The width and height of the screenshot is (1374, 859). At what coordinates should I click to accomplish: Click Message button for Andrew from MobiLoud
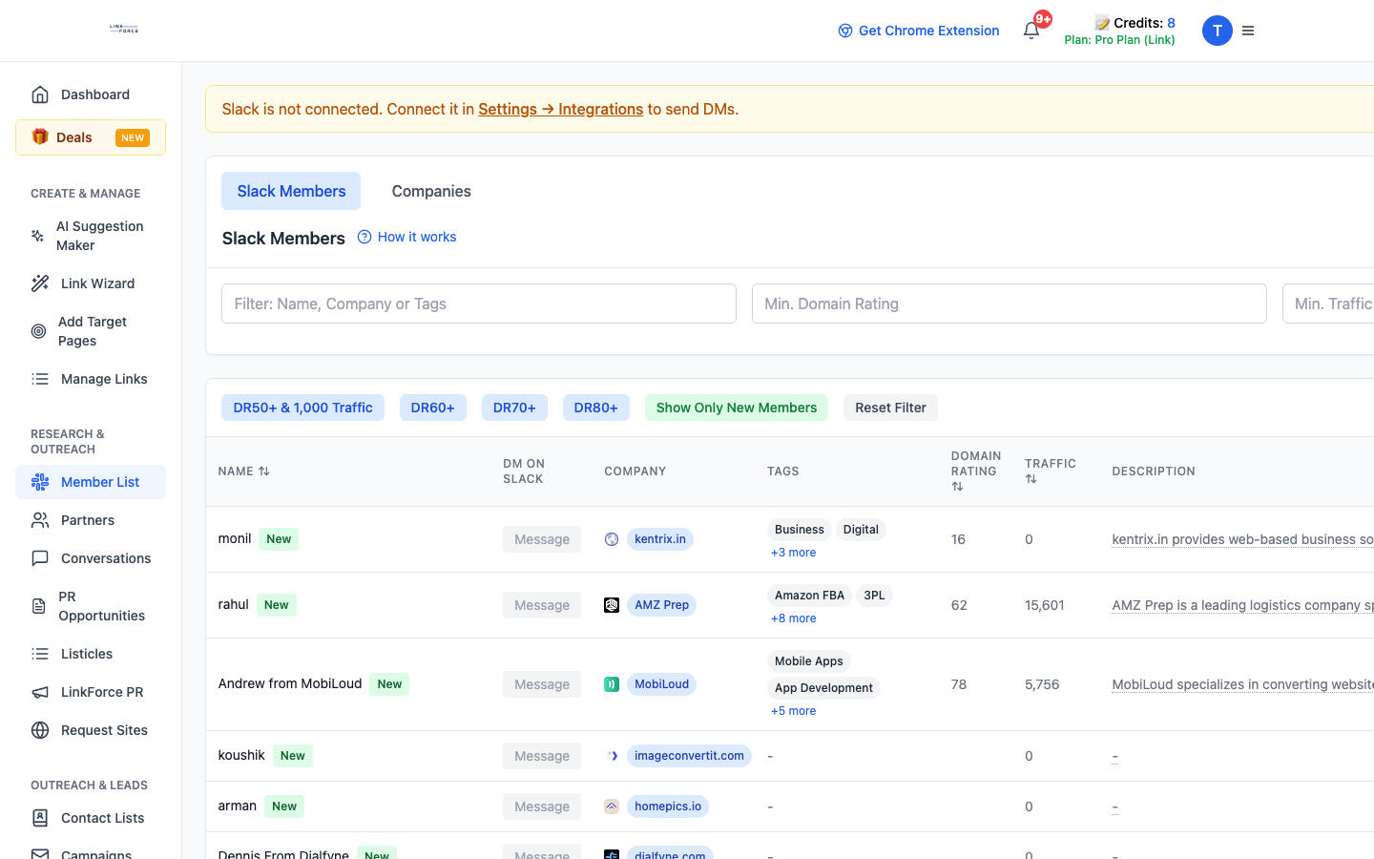542,684
